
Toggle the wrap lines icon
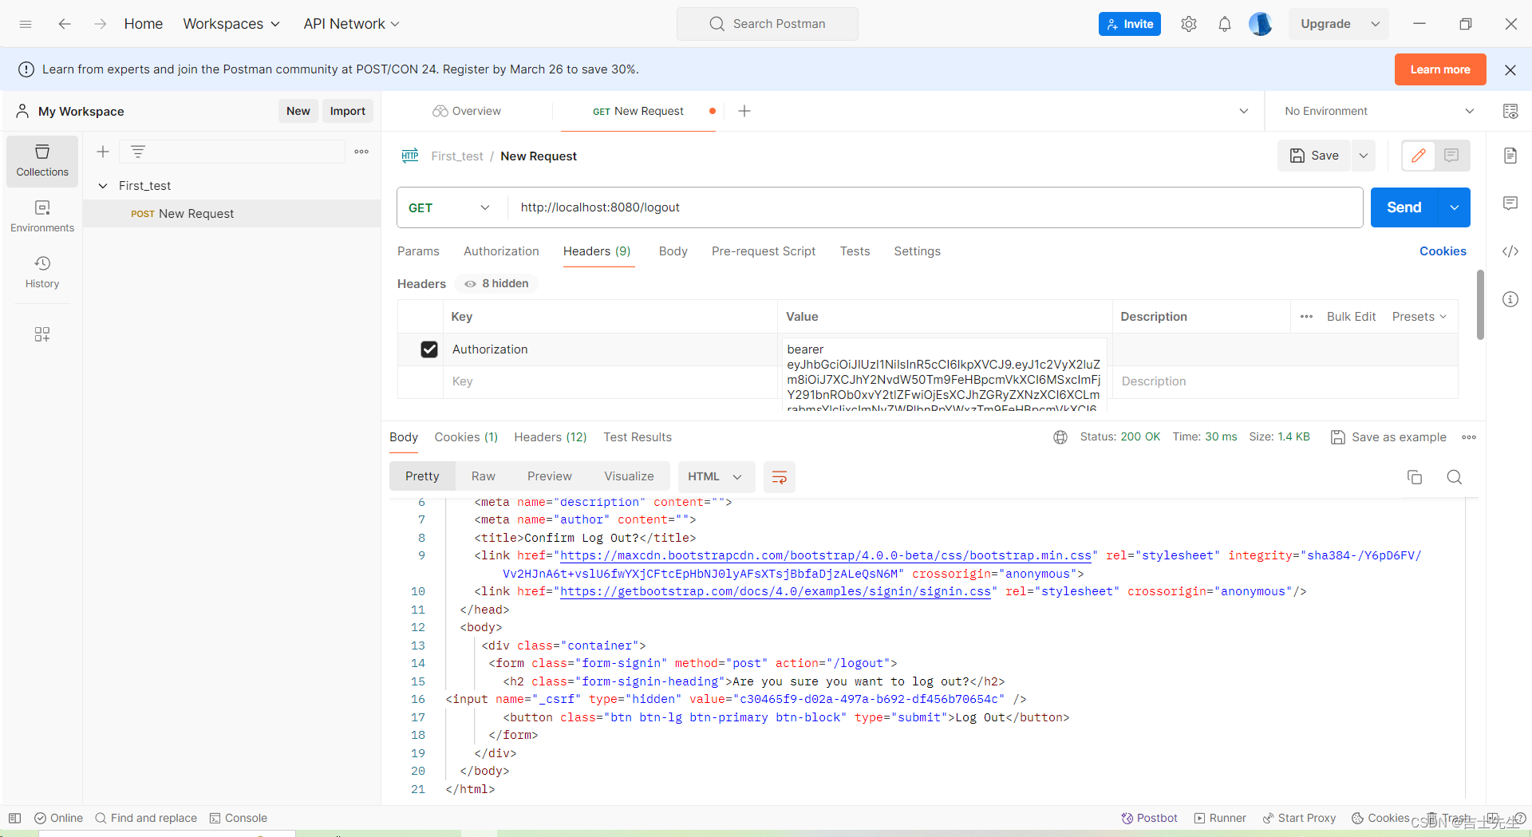pos(780,477)
